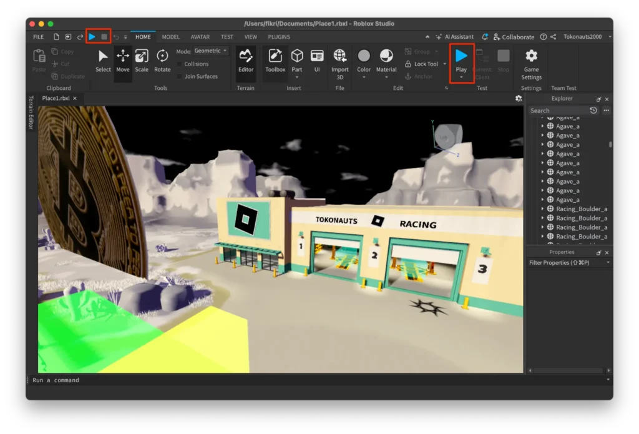The image size is (639, 434).
Task: Go to the TEST ribbon tab
Action: pos(227,37)
